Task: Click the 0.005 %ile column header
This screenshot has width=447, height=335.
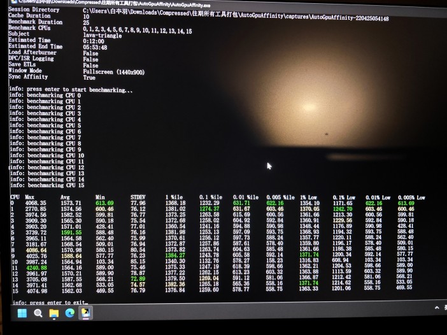Action: pyautogui.click(x=281, y=197)
